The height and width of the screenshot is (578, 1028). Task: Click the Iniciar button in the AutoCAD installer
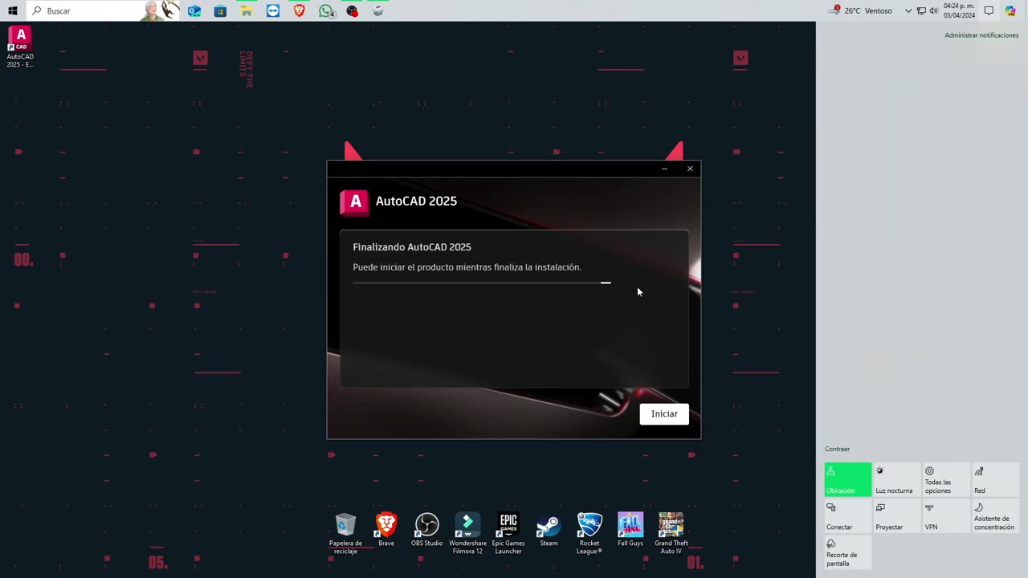click(664, 413)
